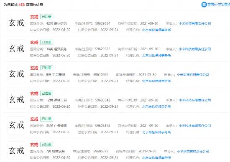This screenshot has width=230, height=162.
Task: Click 已注册 badge in the 7类 机械设备 row
Action: 47,144
